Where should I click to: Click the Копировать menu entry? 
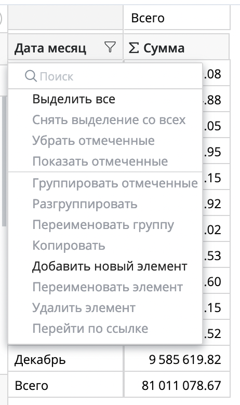tap(69, 246)
